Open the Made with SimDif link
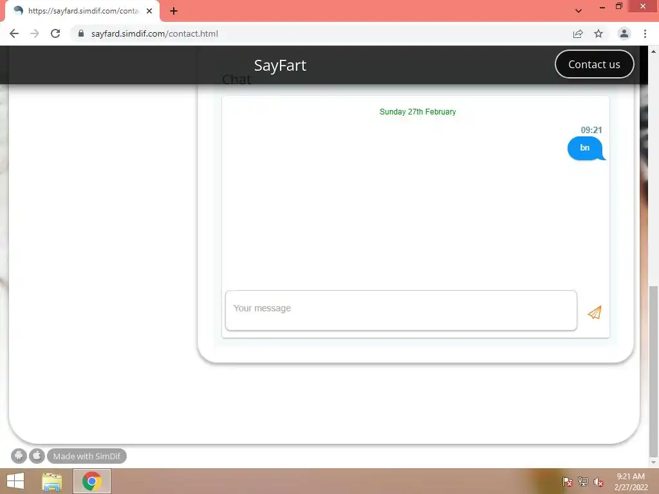 click(x=87, y=456)
